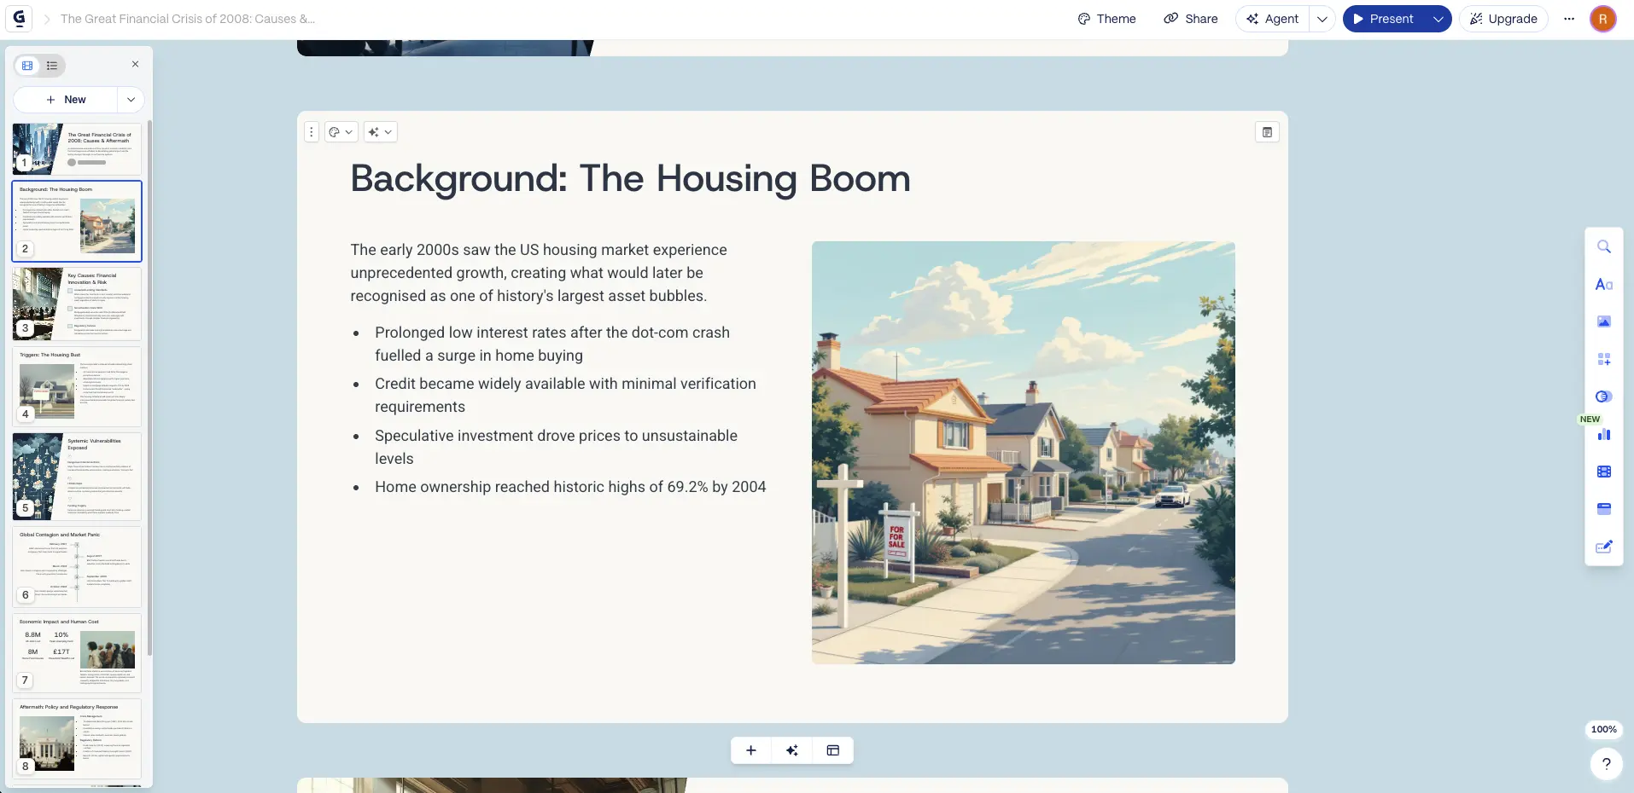Click bullet about prolonged low interest rates
This screenshot has height=793, width=1634.
click(x=552, y=344)
